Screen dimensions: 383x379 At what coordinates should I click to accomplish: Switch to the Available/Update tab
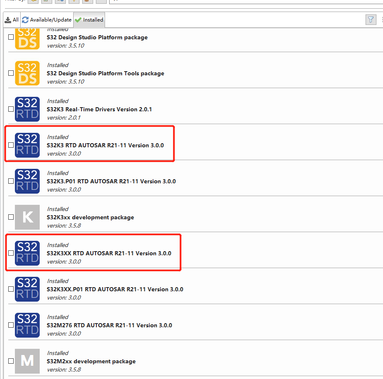coord(47,19)
